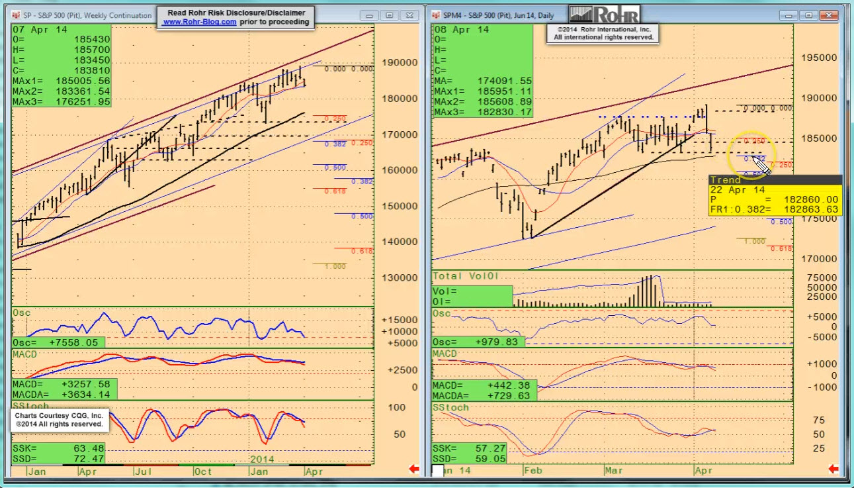Click red scroll arrow on daily chart
854x488 pixels.
(834, 469)
